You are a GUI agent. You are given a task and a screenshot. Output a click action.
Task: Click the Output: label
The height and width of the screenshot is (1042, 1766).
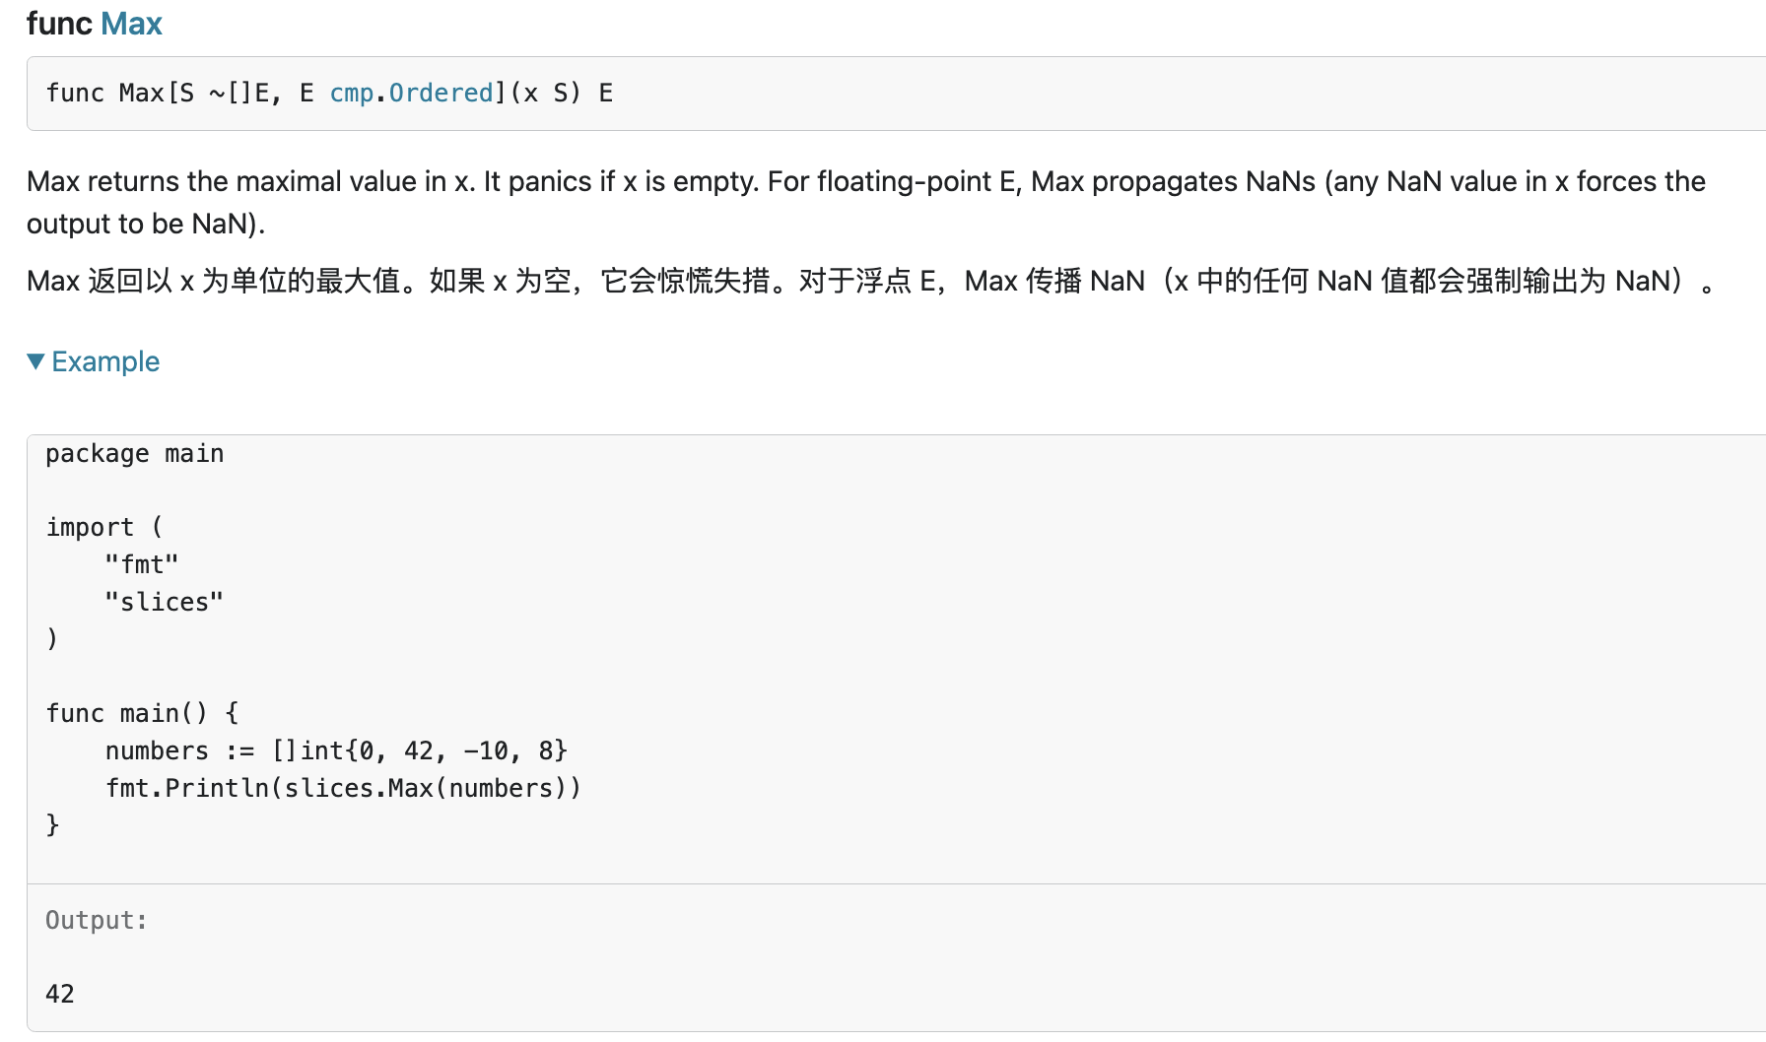click(96, 920)
